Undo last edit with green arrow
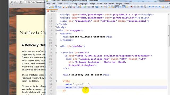 (85, 7)
